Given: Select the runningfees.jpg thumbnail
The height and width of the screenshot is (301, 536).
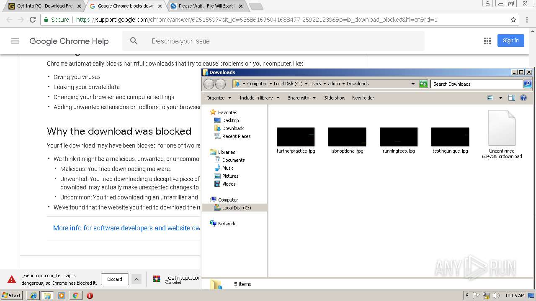Looking at the screenshot, I should 399,137.
